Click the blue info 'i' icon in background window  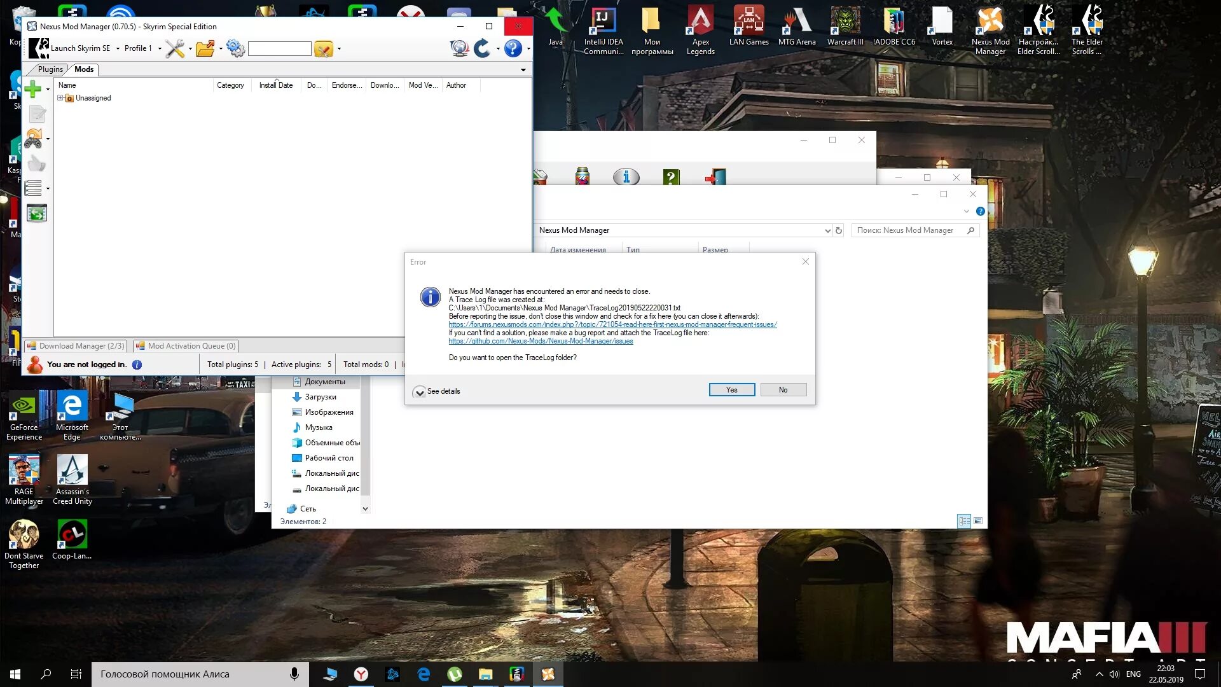pyautogui.click(x=626, y=177)
